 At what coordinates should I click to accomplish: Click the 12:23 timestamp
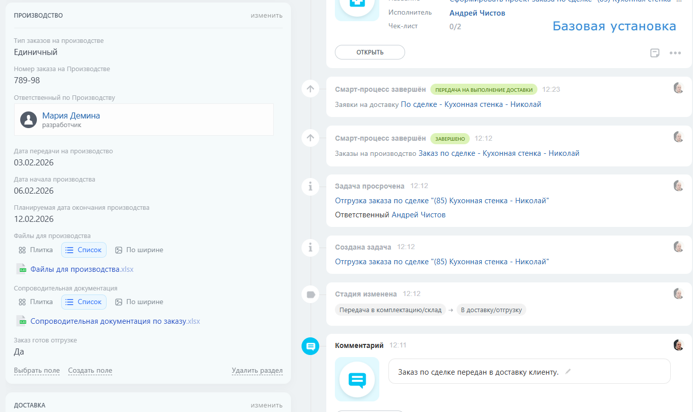coord(551,89)
